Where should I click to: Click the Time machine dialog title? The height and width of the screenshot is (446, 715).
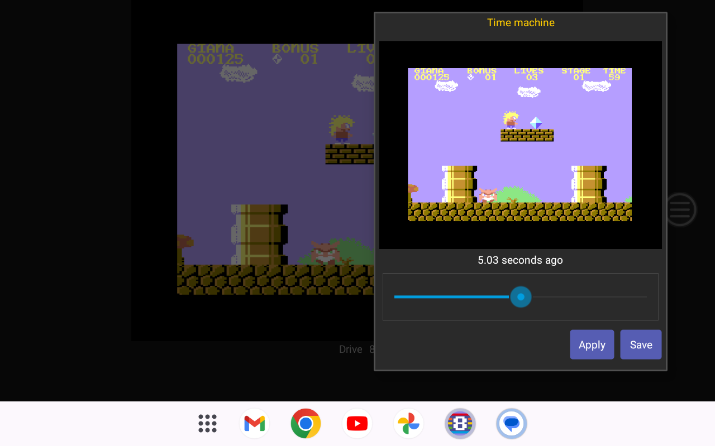coord(520,23)
